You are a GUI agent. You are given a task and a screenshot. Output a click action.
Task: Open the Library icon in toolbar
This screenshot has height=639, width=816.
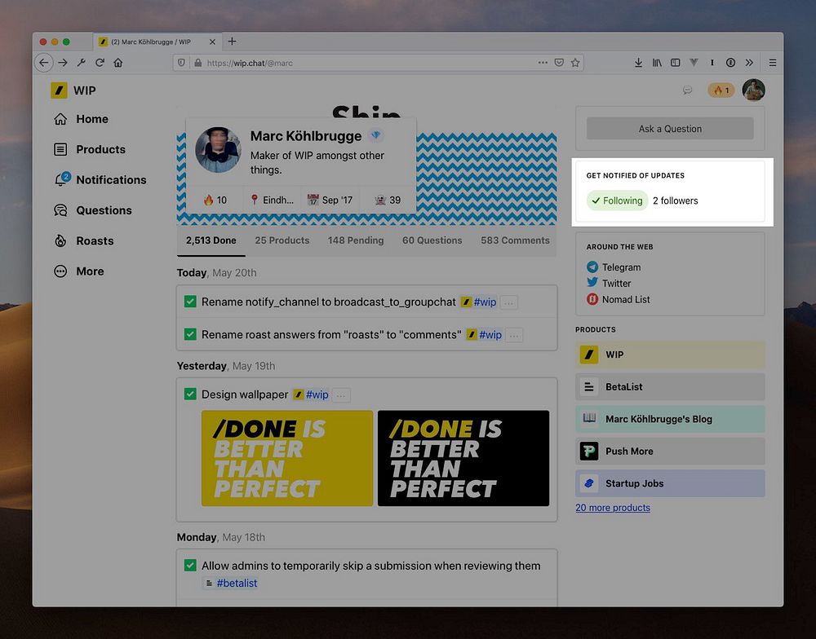pyautogui.click(x=657, y=63)
